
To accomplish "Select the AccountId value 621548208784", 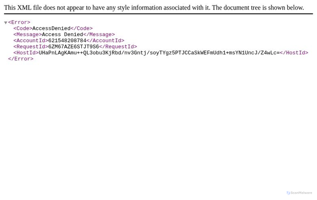I will (67, 41).
